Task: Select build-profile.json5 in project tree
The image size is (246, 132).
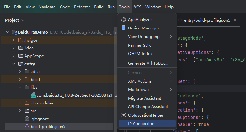Action: [x=59, y=126]
